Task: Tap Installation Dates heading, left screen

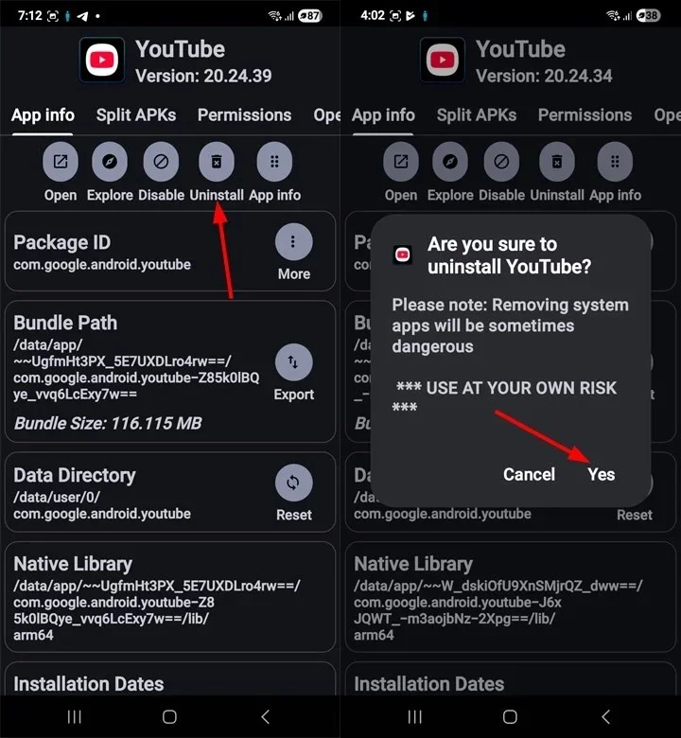Action: [89, 684]
